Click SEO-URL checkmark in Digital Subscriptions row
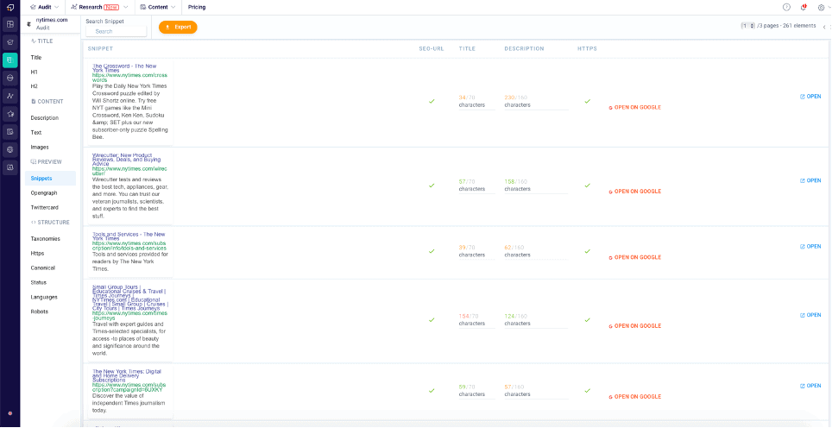 pyautogui.click(x=432, y=390)
